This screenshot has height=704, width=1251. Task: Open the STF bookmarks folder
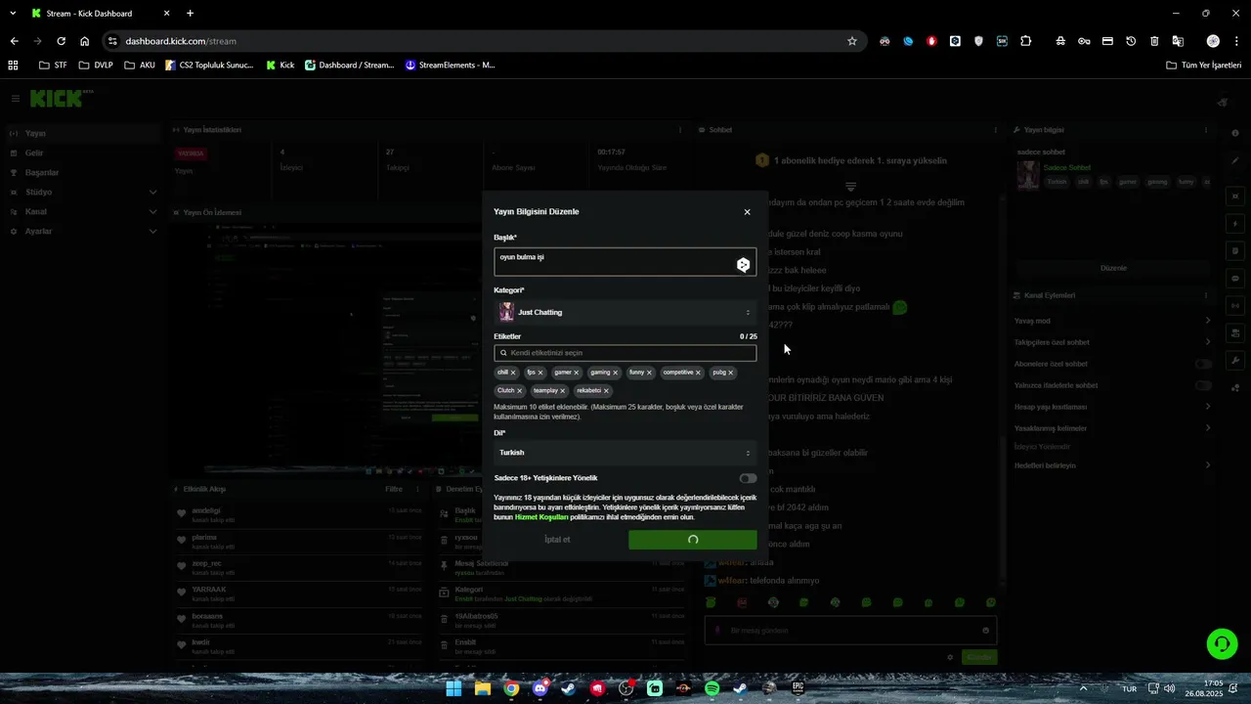[53, 66]
